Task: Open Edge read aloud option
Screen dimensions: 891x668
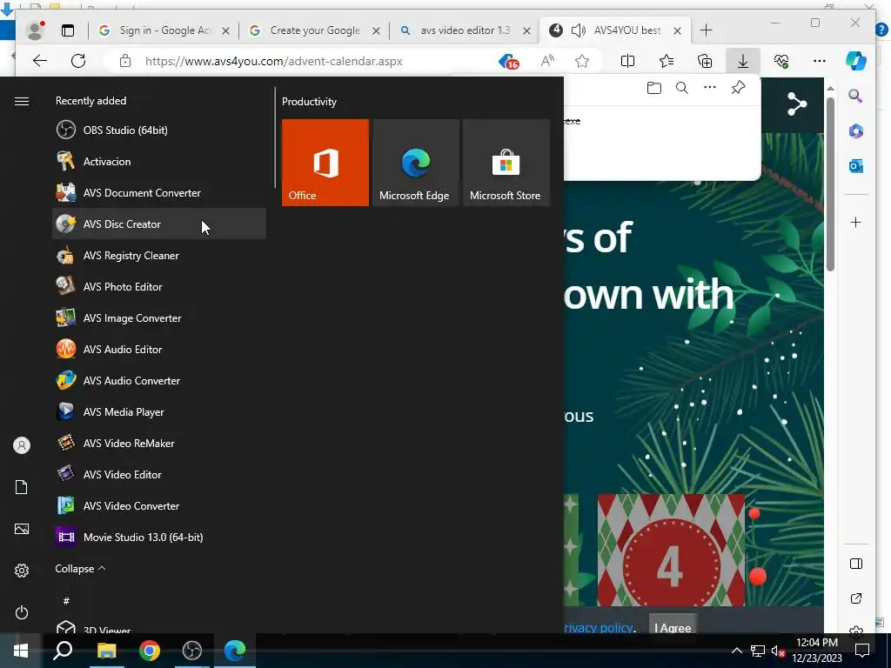Action: click(548, 61)
